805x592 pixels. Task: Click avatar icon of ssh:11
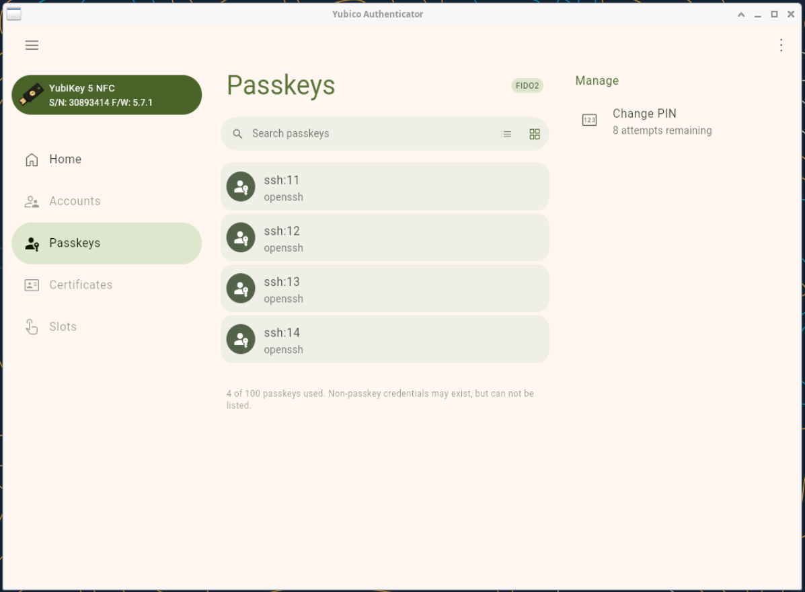click(x=241, y=186)
